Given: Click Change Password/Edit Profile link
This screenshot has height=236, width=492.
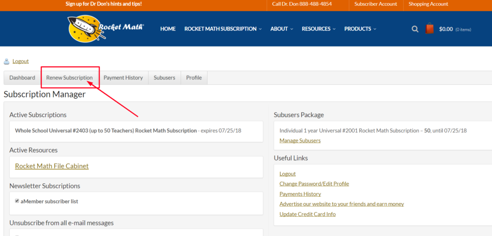Looking at the screenshot, I should tap(314, 184).
